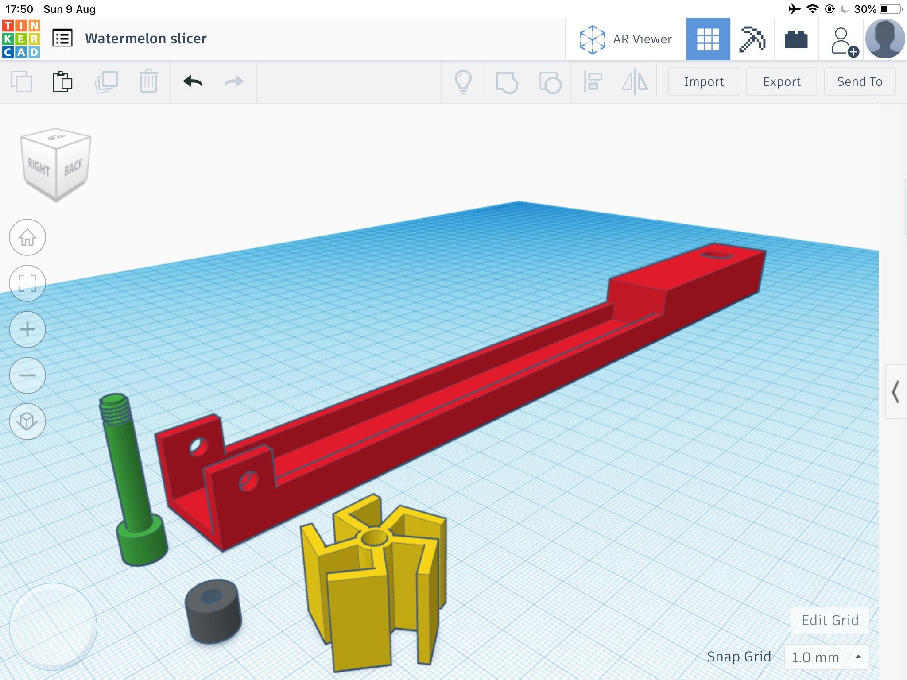Image resolution: width=907 pixels, height=680 pixels.
Task: Zoom in with the plus button
Action: 27,329
